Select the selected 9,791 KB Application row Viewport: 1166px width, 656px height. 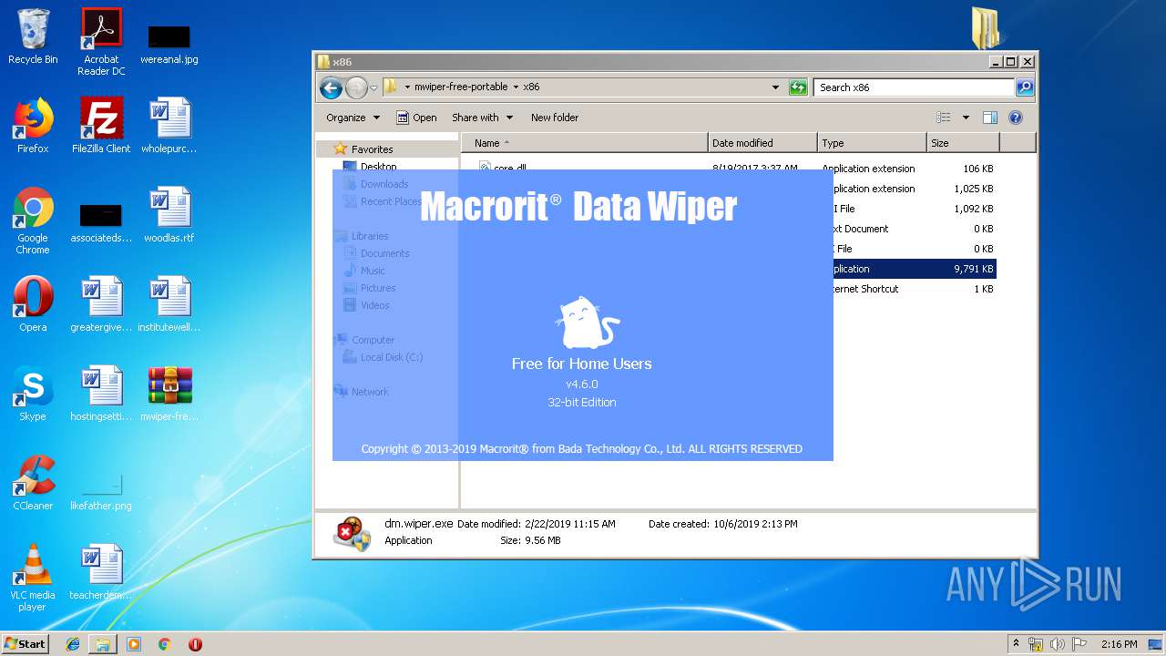915,269
